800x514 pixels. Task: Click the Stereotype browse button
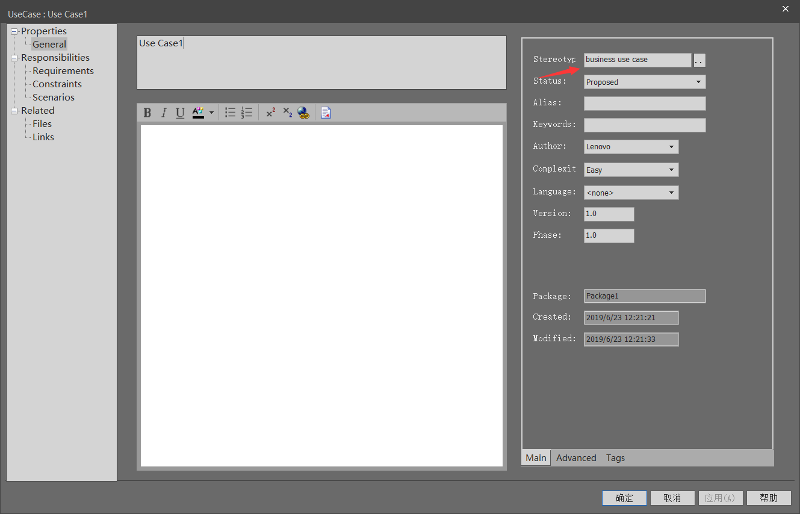tap(699, 60)
